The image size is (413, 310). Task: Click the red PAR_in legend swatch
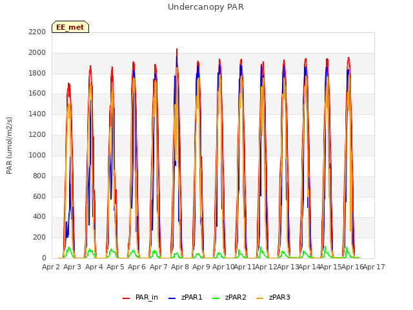(x=126, y=298)
